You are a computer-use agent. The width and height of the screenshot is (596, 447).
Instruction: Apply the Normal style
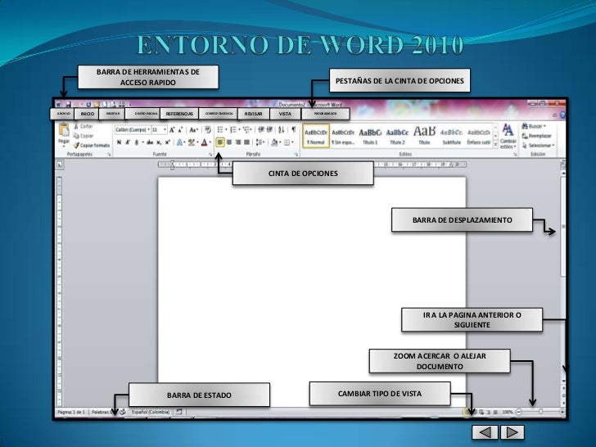coord(316,136)
